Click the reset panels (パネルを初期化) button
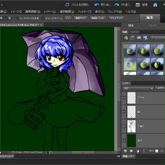165x165 pixels. pos(77,5)
